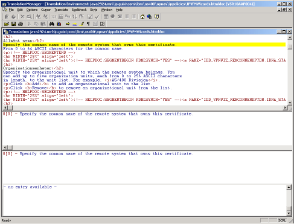This screenshot has width=294, height=224.
Task: Click editor horizontal scrollbar left arrow
Action: point(5,108)
